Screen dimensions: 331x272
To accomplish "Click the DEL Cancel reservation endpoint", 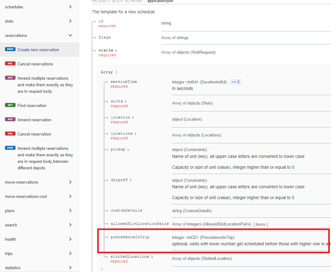I will click(34, 134).
